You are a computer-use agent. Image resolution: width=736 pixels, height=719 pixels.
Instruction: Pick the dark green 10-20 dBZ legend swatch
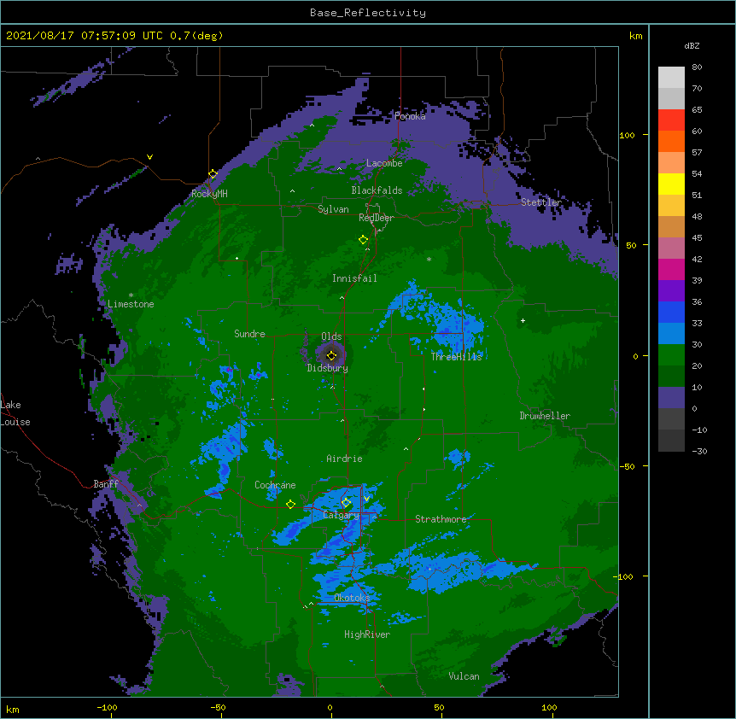tap(671, 376)
